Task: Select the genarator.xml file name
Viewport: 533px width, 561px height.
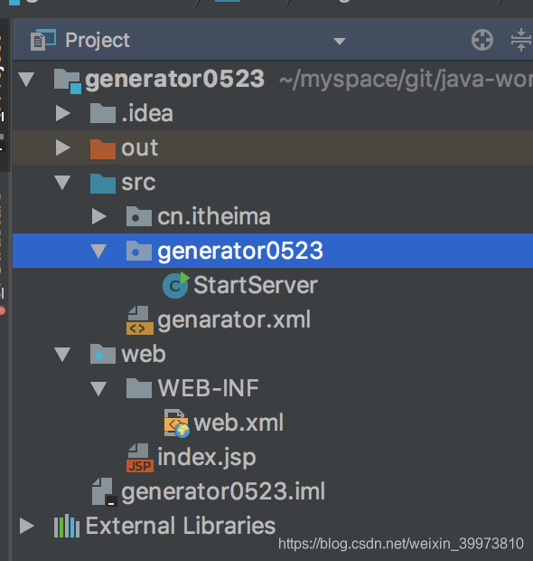Action: coord(234,319)
